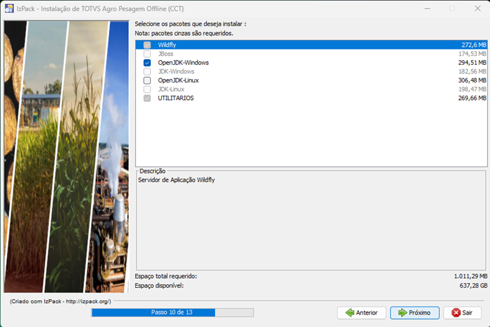The height and width of the screenshot is (327, 490).
Task: Click the green right arrow on Próximo
Action: 402,313
